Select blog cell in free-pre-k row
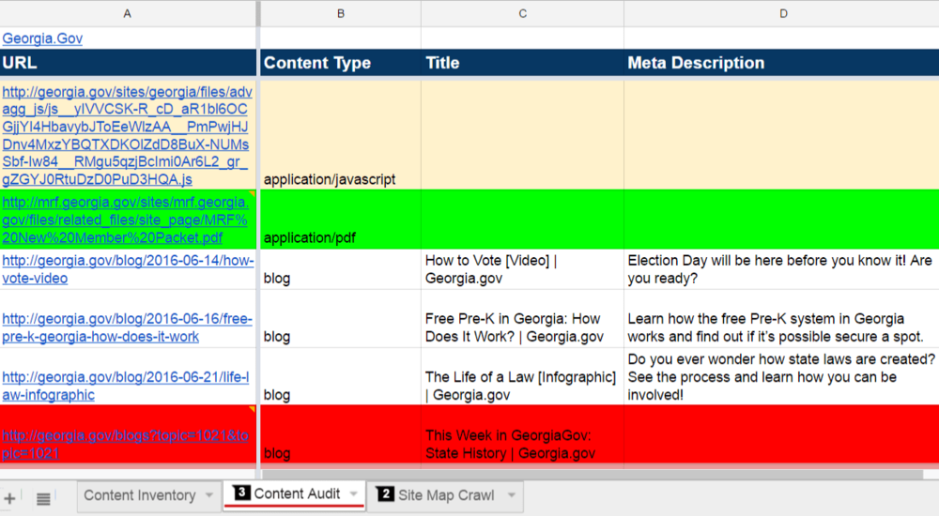 click(x=340, y=318)
